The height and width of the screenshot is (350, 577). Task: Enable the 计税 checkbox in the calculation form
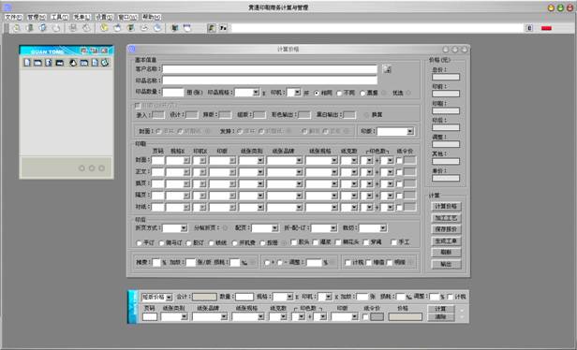click(x=348, y=262)
